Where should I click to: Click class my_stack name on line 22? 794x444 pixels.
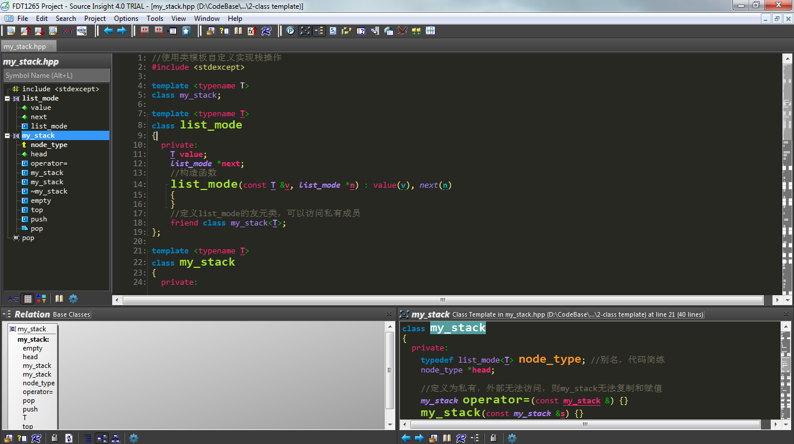[207, 262]
